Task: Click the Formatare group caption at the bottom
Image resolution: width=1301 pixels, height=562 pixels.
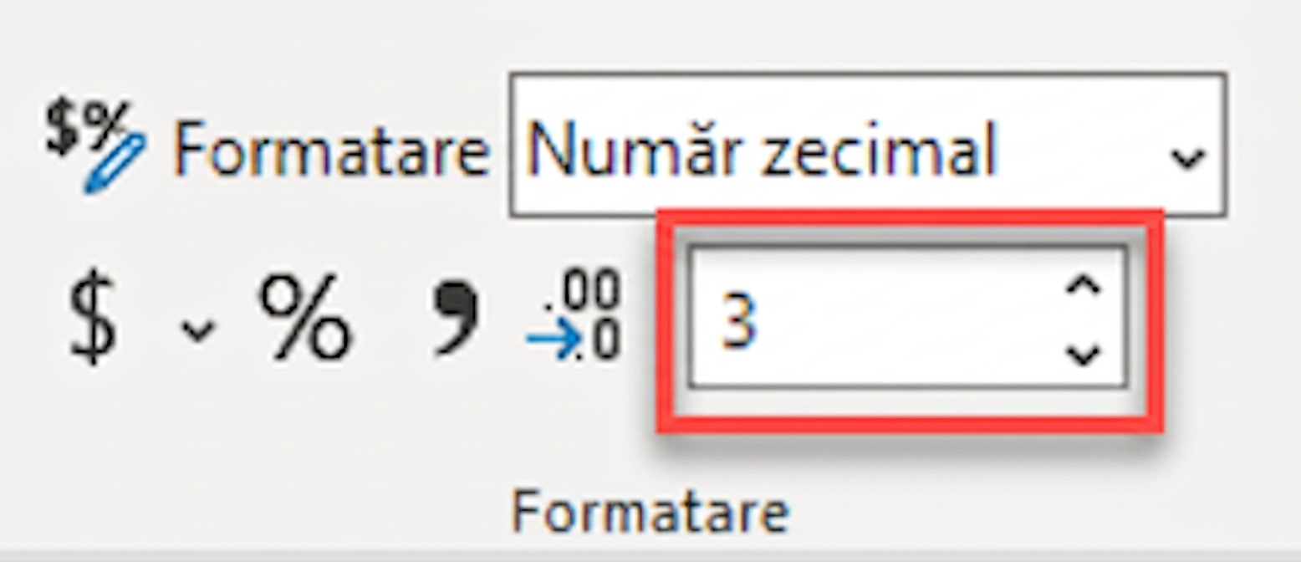Action: (x=650, y=512)
